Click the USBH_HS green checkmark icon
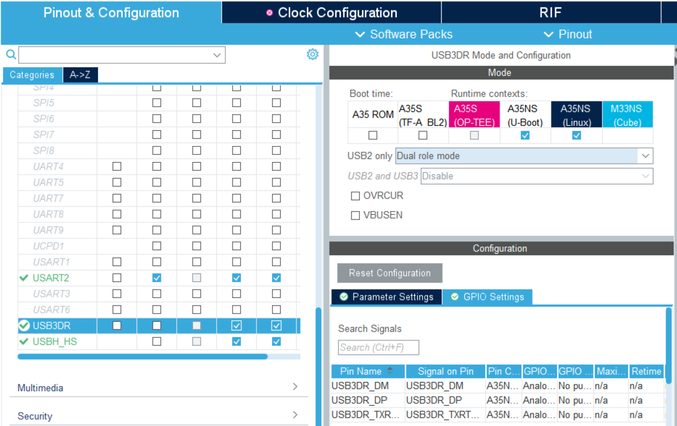This screenshot has width=677, height=426. click(24, 341)
